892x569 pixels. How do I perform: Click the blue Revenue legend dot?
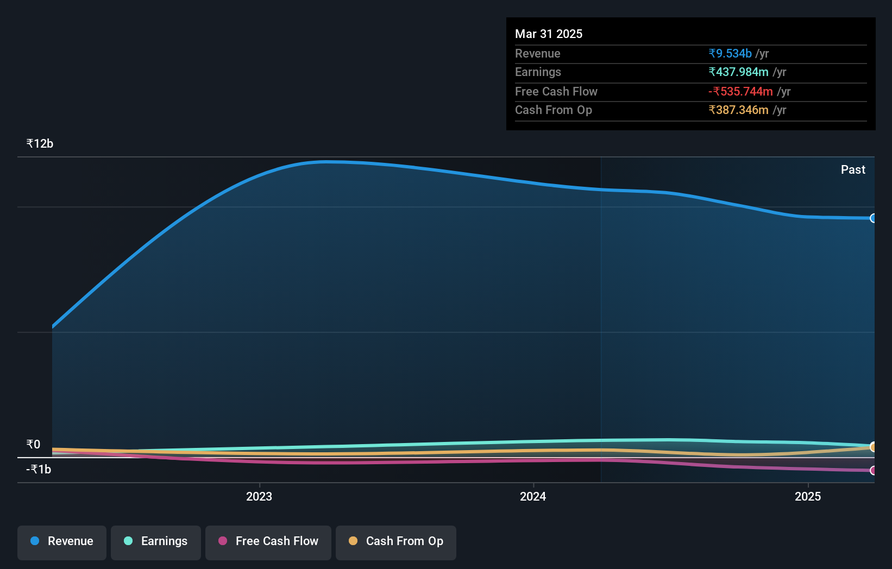click(35, 541)
